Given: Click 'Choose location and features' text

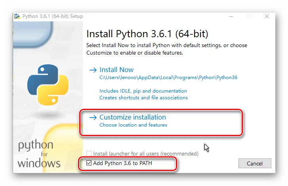Looking at the screenshot, I should [x=133, y=125].
